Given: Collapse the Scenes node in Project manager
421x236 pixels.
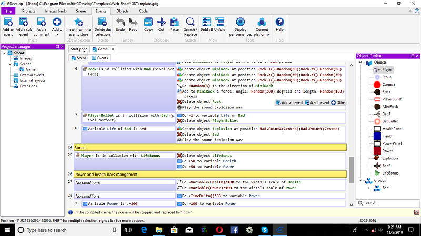Looking at the screenshot, I should coord(9,64).
